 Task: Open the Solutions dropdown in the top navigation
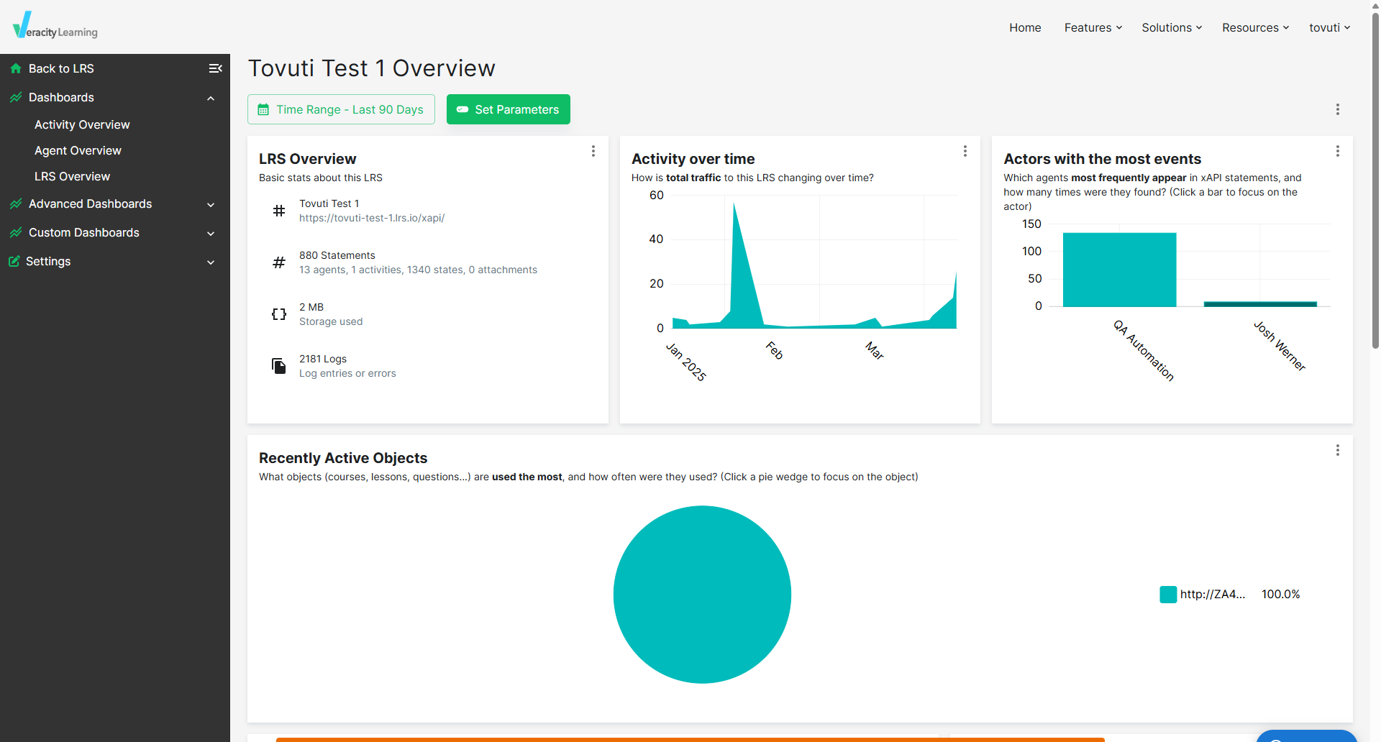point(1172,27)
